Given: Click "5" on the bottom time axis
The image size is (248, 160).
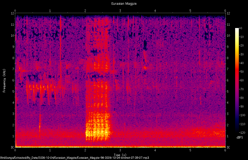Looking at the screenshot, I should [190, 150].
